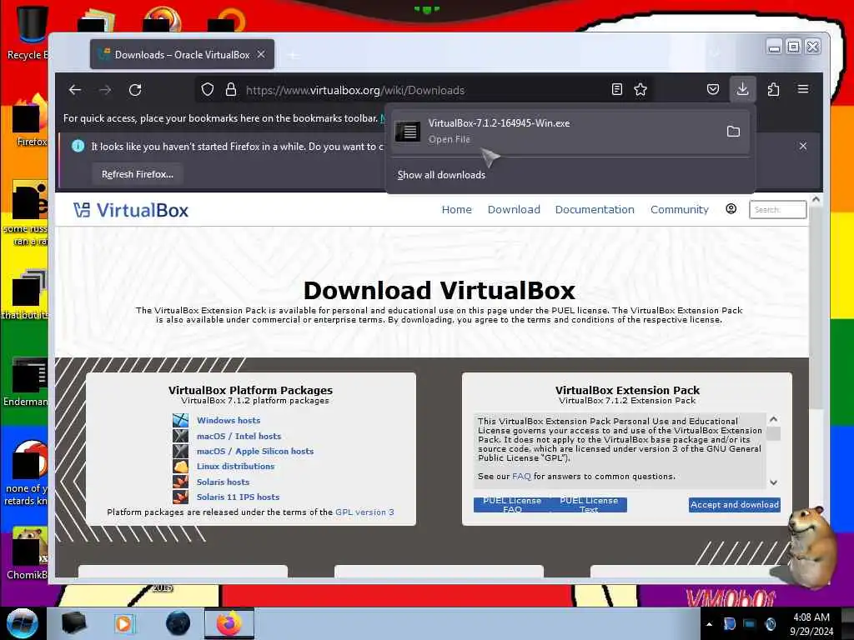Open the Enderman desktop icon
854x640 pixels.
pos(26,381)
